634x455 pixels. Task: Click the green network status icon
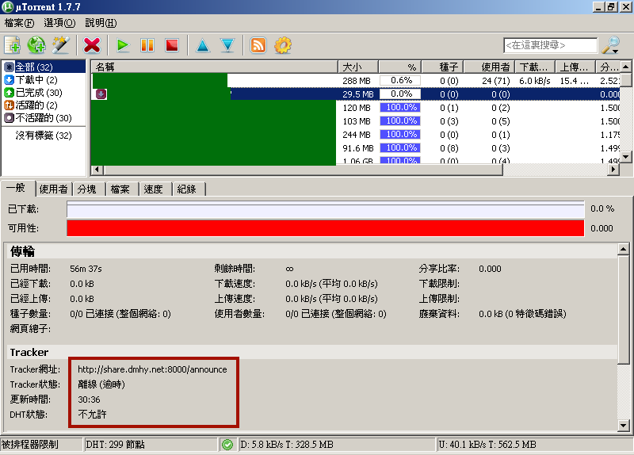pos(227,445)
